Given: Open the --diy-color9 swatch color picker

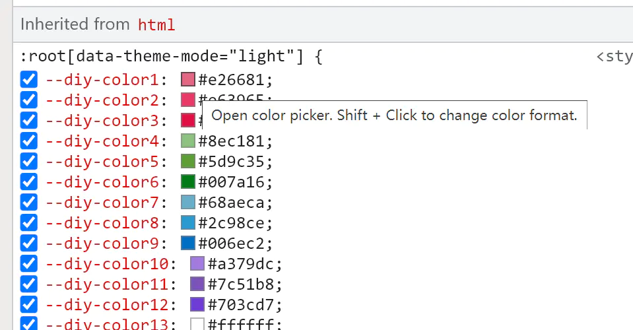Looking at the screenshot, I should 188,244.
